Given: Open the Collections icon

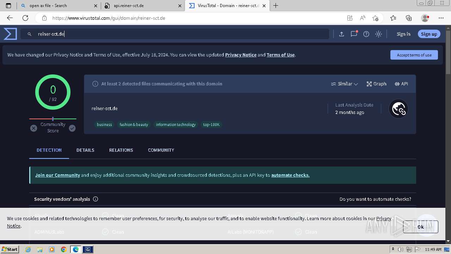Looking at the screenshot, I should pyautogui.click(x=409, y=18).
